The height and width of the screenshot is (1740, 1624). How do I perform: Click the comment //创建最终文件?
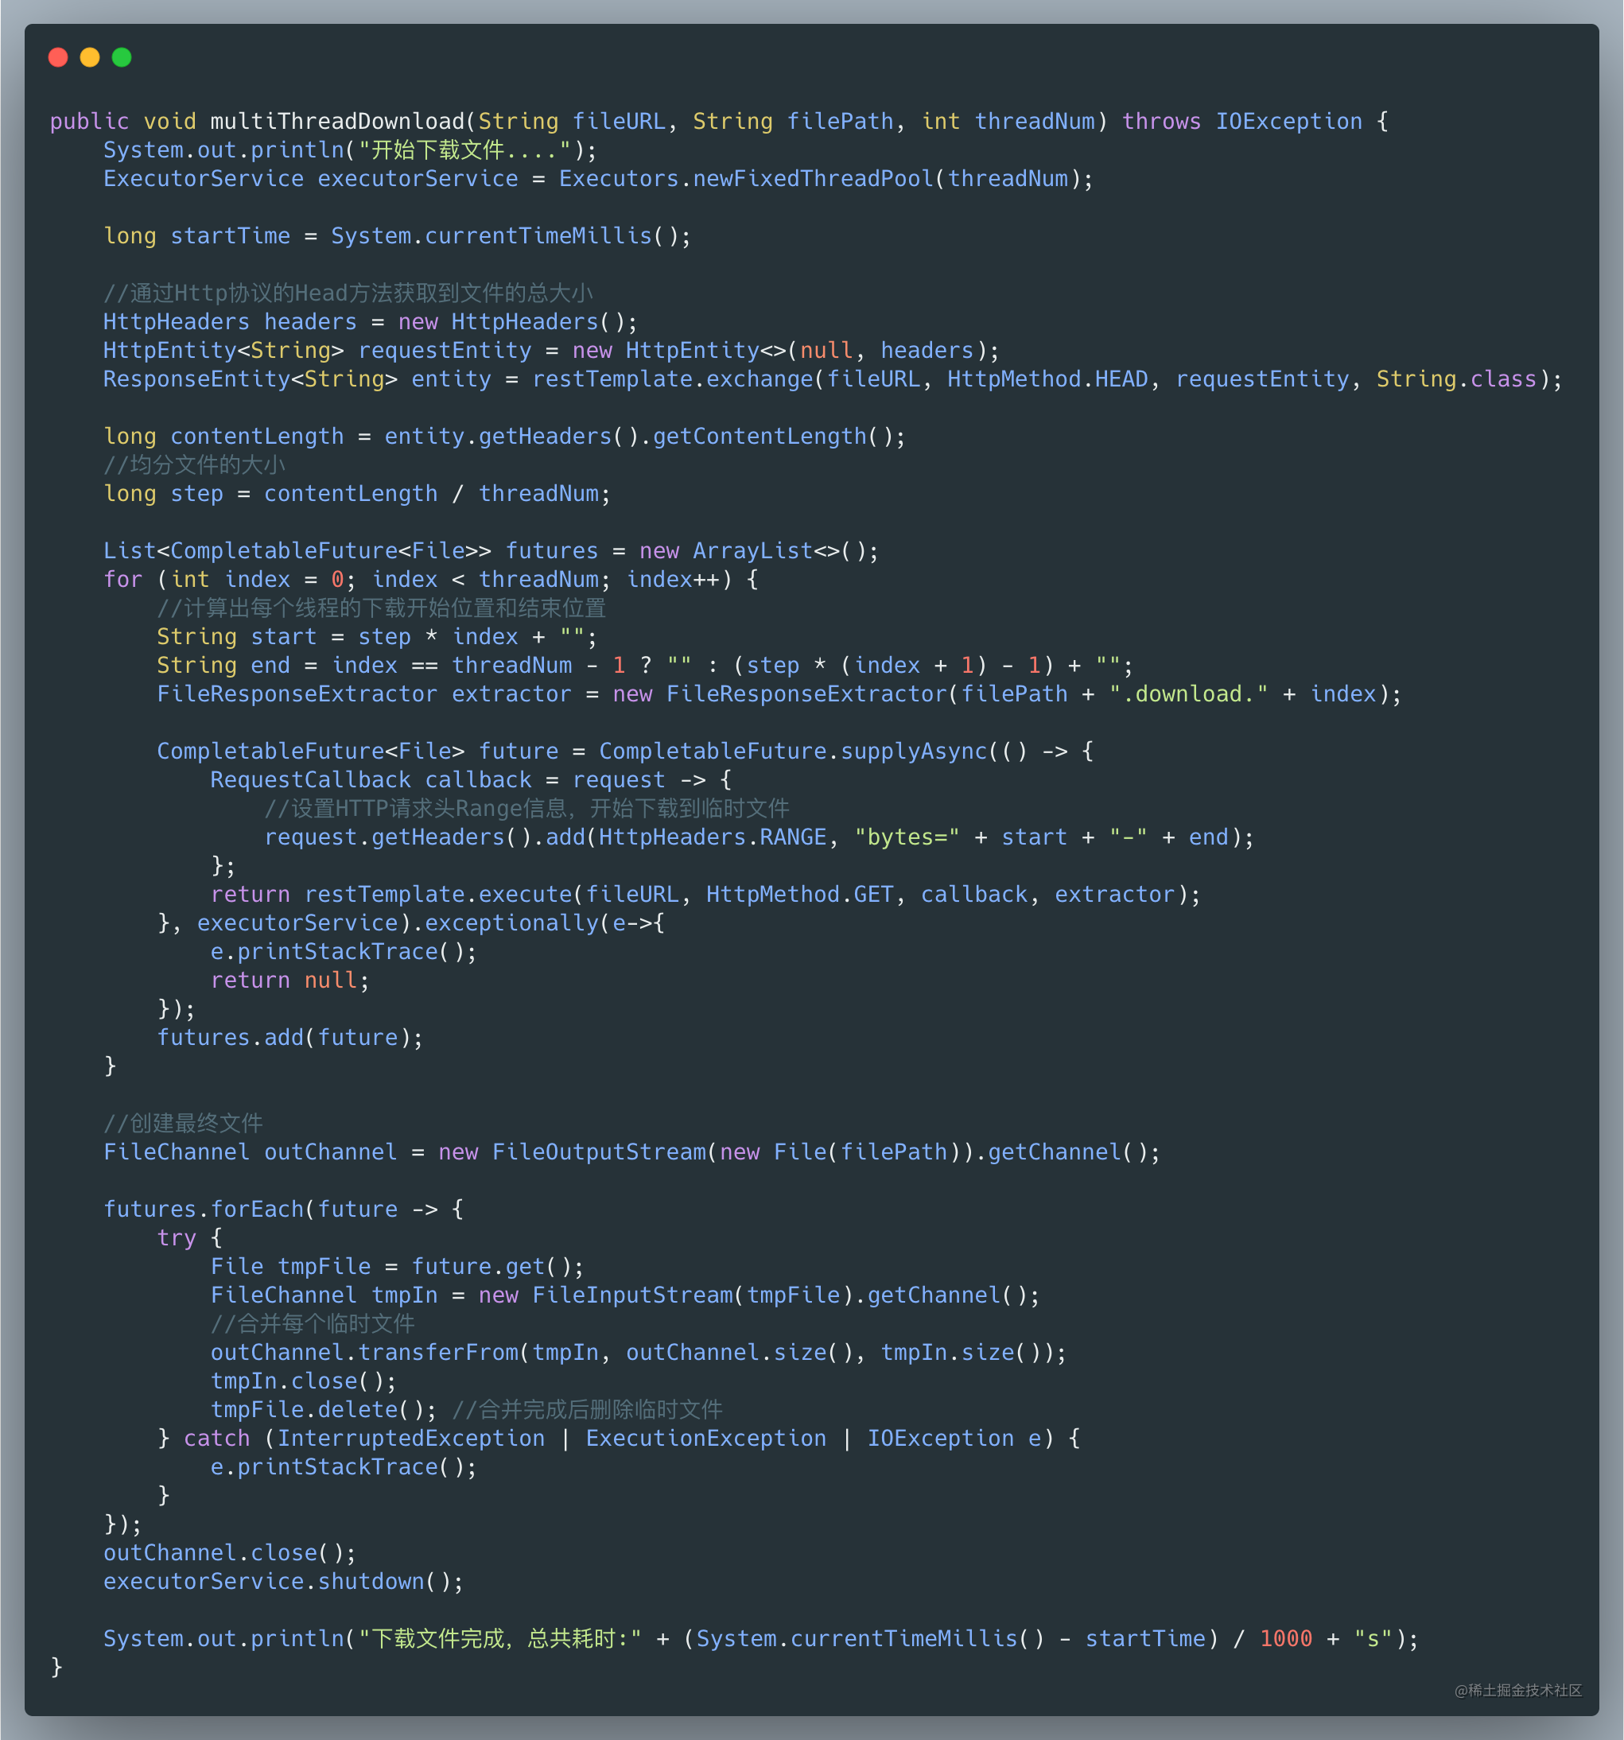point(183,1123)
